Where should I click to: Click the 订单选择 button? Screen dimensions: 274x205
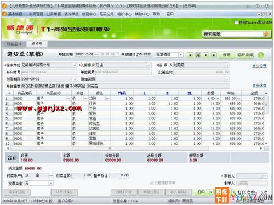pyautogui.click(x=64, y=192)
